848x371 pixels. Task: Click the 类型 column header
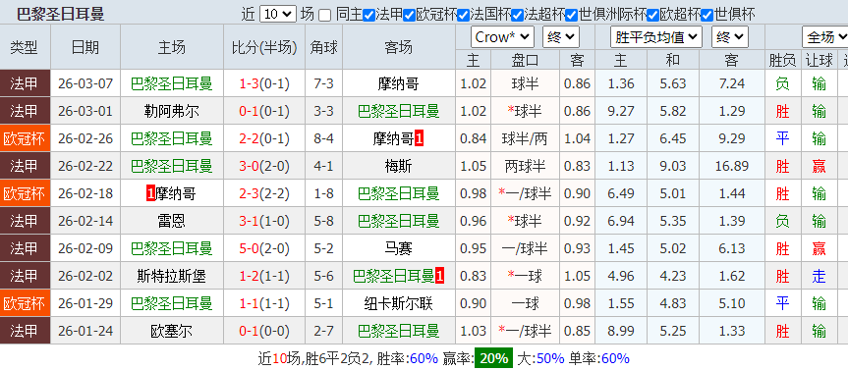(25, 47)
